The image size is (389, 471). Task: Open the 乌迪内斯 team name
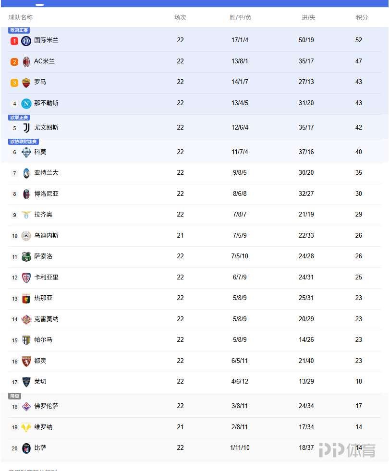(46, 236)
